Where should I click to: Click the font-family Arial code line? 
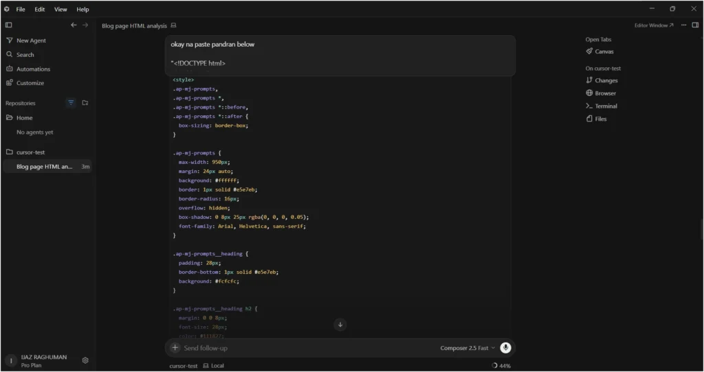242,226
